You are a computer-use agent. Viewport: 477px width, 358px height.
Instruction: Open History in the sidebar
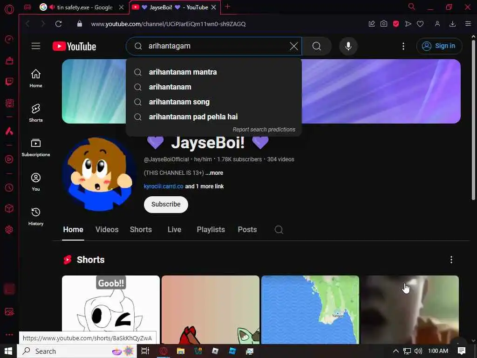36,216
